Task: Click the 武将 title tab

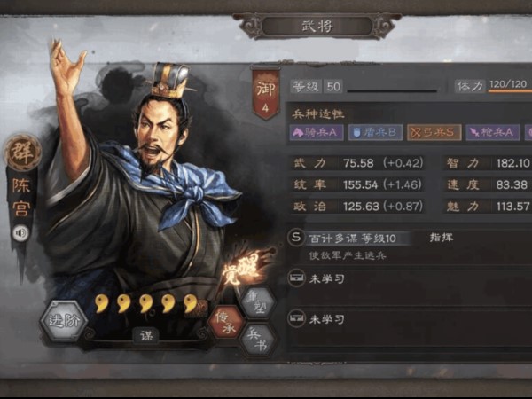Action: tap(317, 26)
